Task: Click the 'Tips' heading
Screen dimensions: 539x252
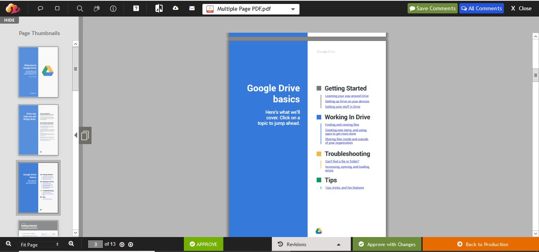Action: (331, 180)
